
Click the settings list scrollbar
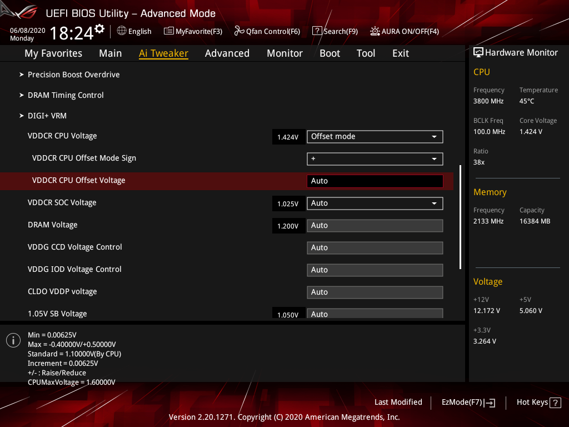point(460,217)
